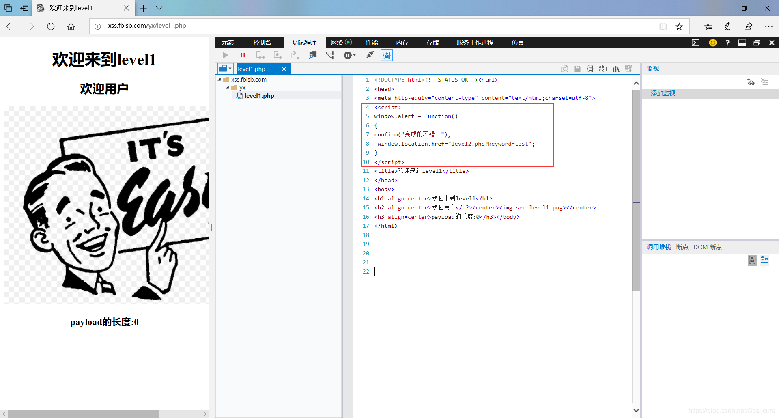Click the DevTools help question mark

[x=727, y=43]
